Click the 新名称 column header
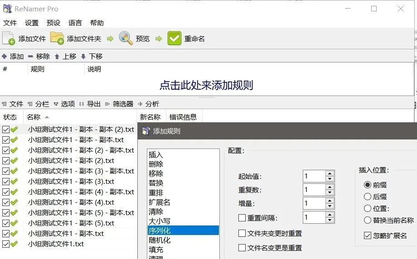The image size is (417, 259). tap(151, 117)
